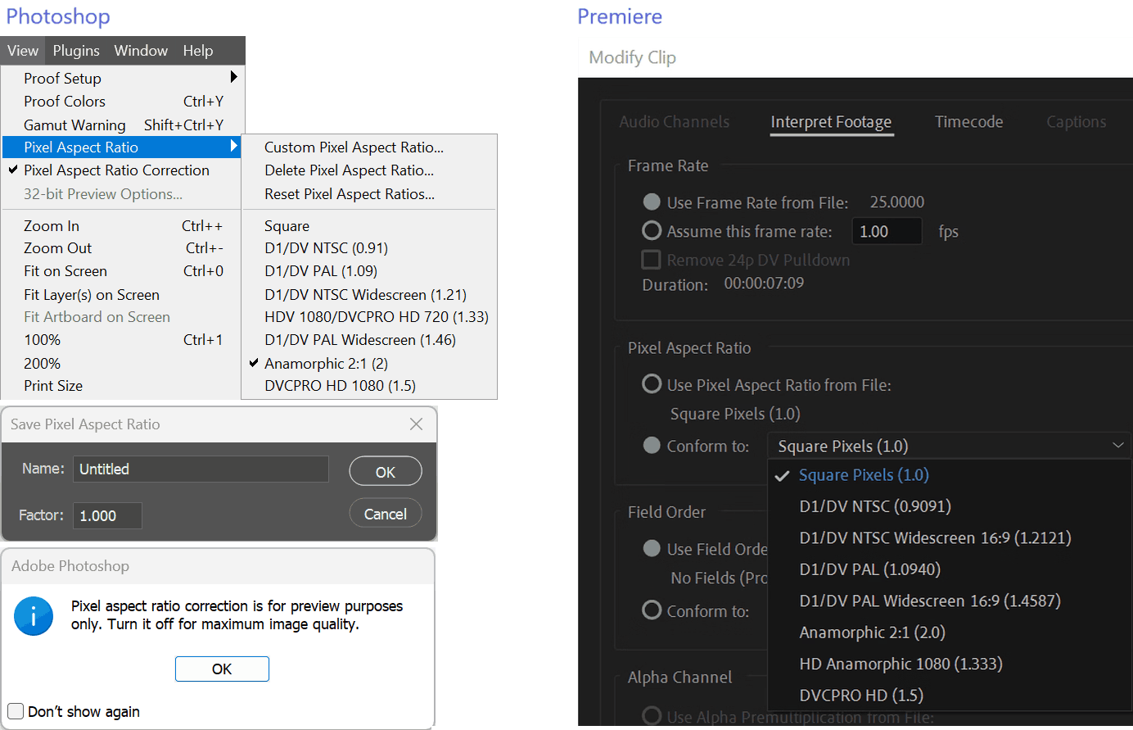1133x730 pixels.
Task: Expand the Pixel Aspect Ratio submenu
Action: pyautogui.click(x=233, y=147)
